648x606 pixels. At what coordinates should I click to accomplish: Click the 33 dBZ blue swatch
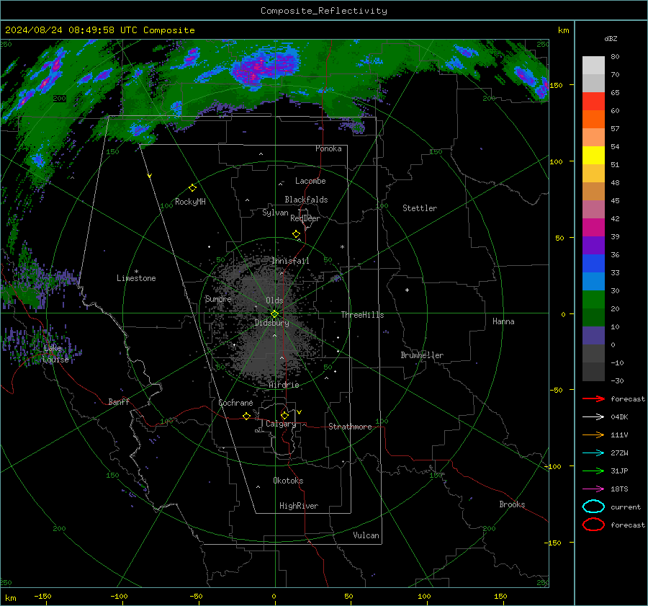593,264
